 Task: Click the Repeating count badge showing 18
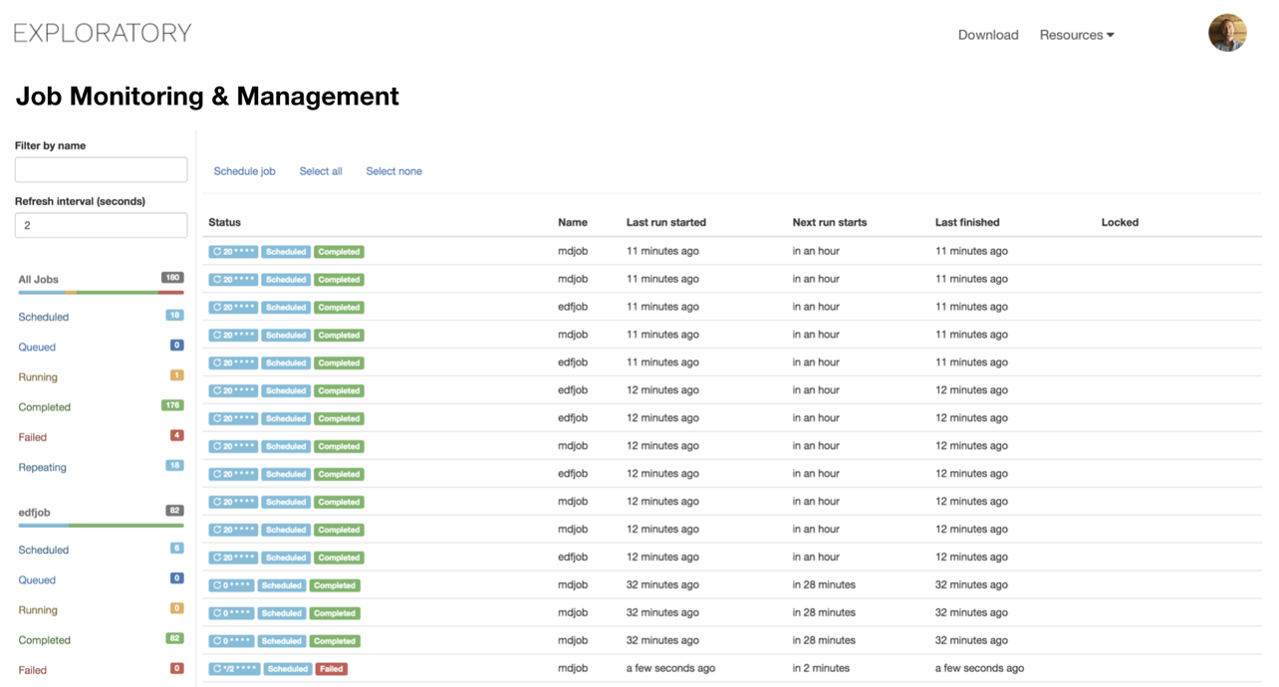pos(173,466)
